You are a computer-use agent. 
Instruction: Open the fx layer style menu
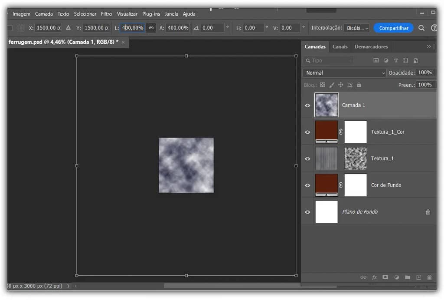374,277
